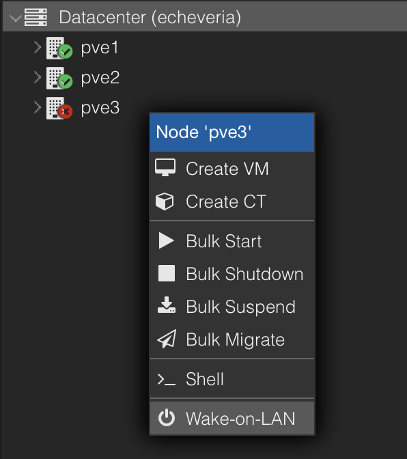The width and height of the screenshot is (407, 459).
Task: Expand the pve3 node chevron
Action: (37, 108)
